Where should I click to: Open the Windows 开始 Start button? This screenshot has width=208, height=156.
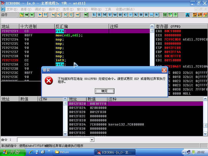(13, 152)
